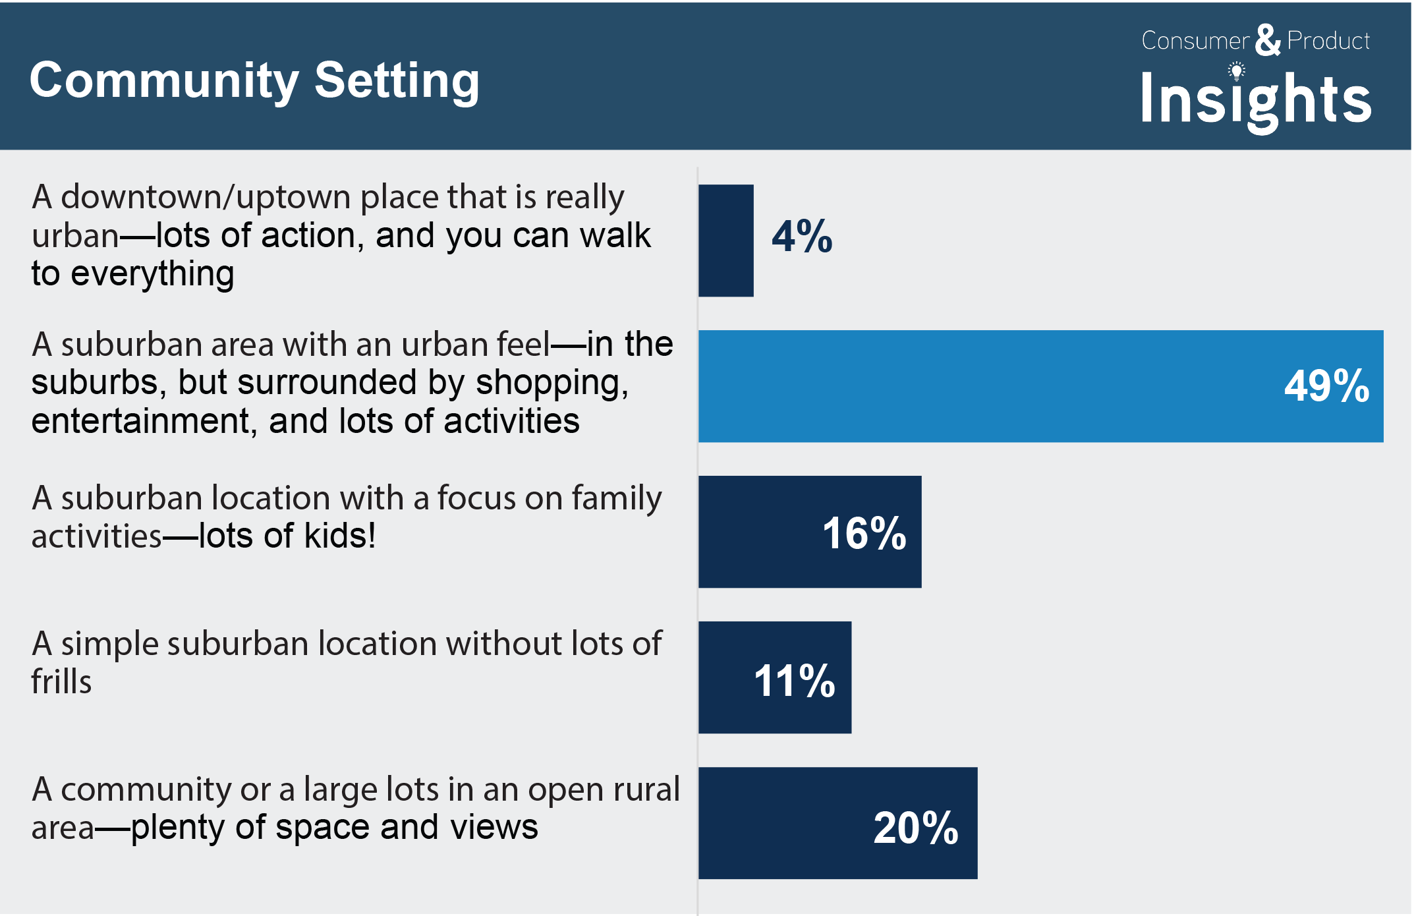This screenshot has width=1414, height=916.
Task: Click the word Product in the logo
Action: pos(1328,41)
